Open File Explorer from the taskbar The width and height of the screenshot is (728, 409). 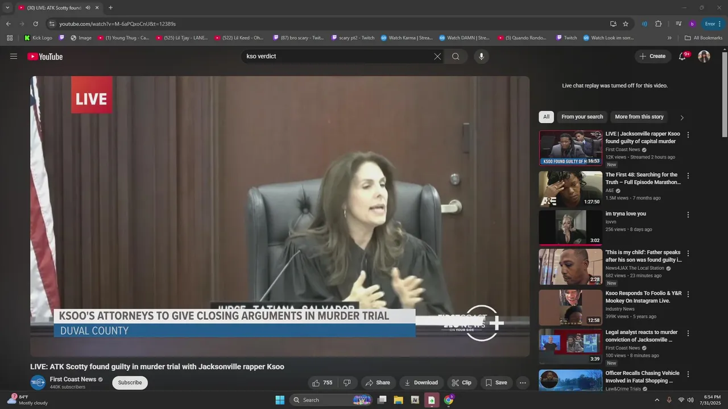tap(398, 400)
